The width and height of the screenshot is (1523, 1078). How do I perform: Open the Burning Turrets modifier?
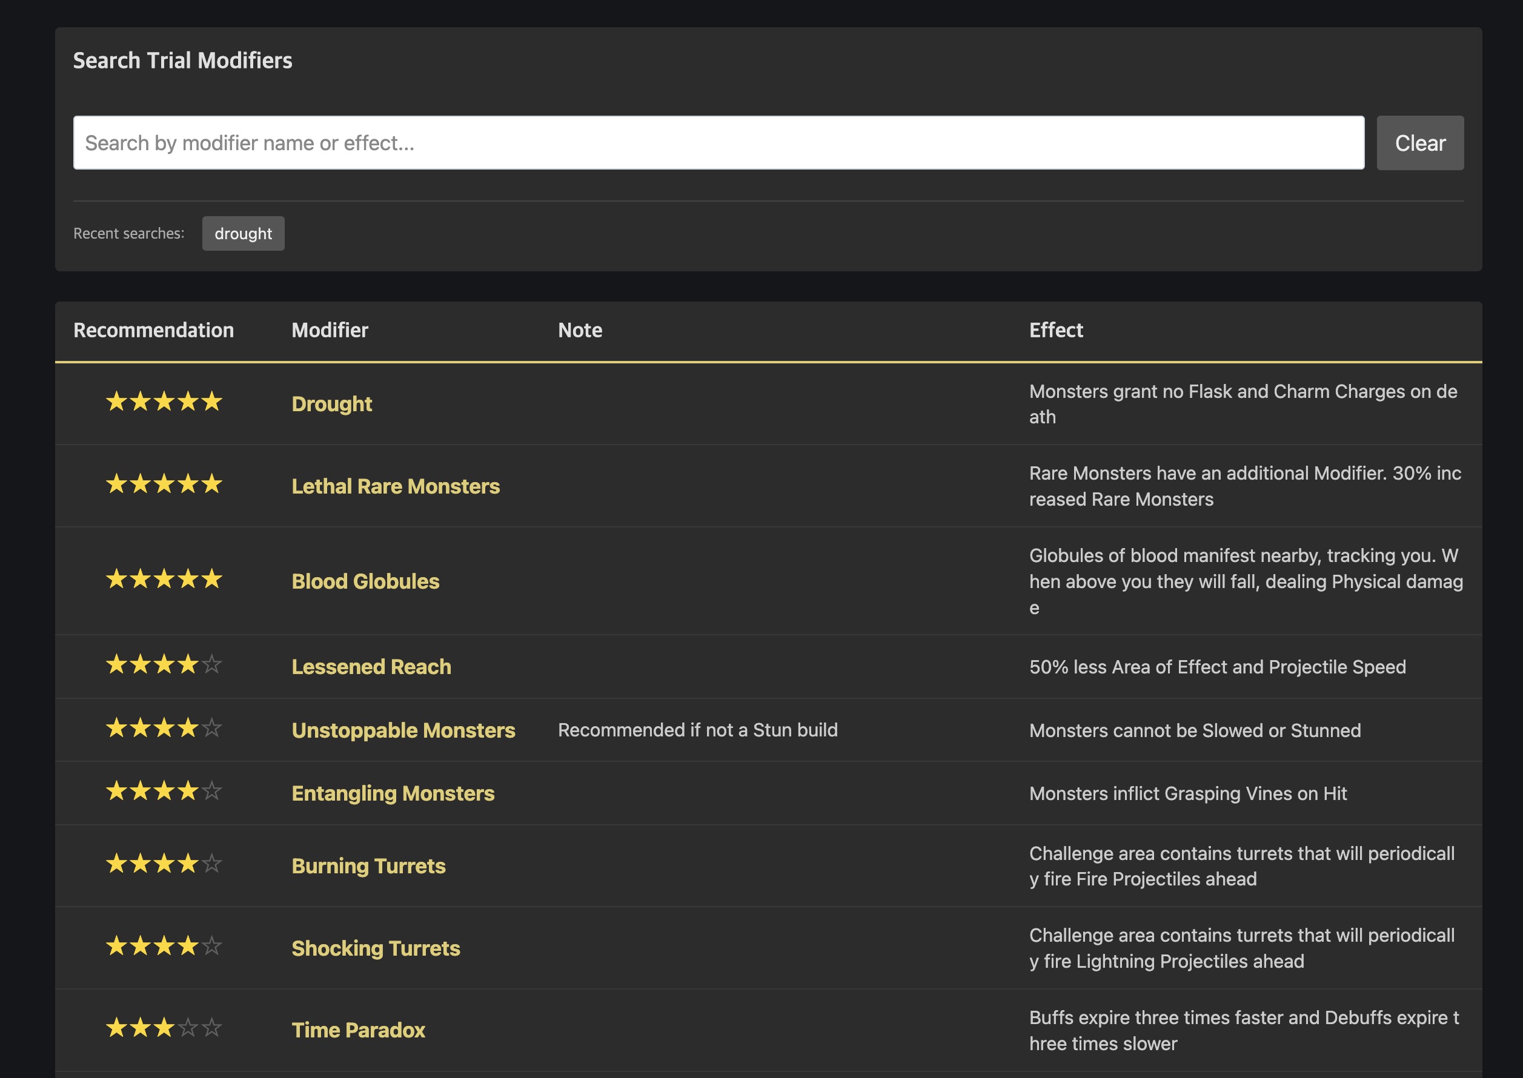click(368, 865)
